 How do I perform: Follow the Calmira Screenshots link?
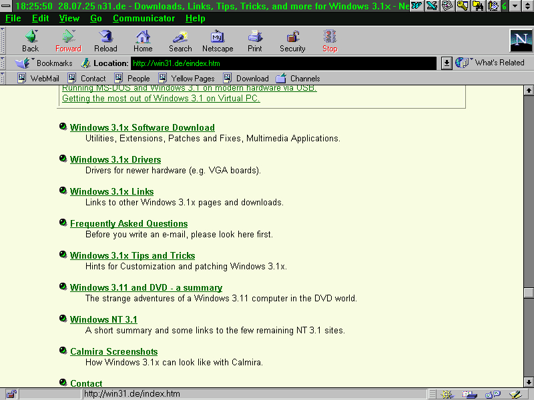pyautogui.click(x=113, y=351)
